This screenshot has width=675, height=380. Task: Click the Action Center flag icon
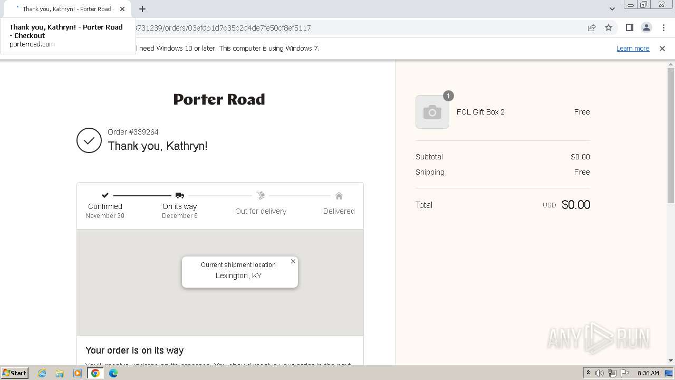coord(625,373)
